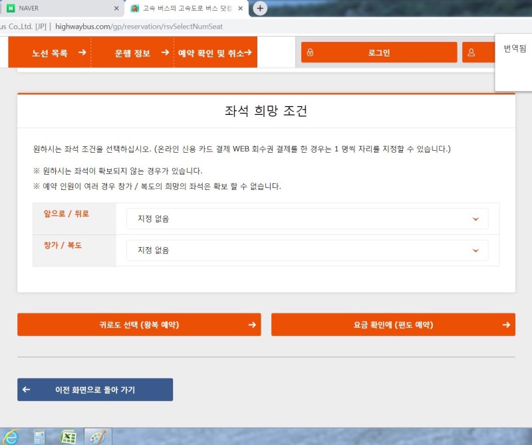The height and width of the screenshot is (445, 532).
Task: Click 요금 확인에 (편도 예약) button
Action: (x=393, y=325)
